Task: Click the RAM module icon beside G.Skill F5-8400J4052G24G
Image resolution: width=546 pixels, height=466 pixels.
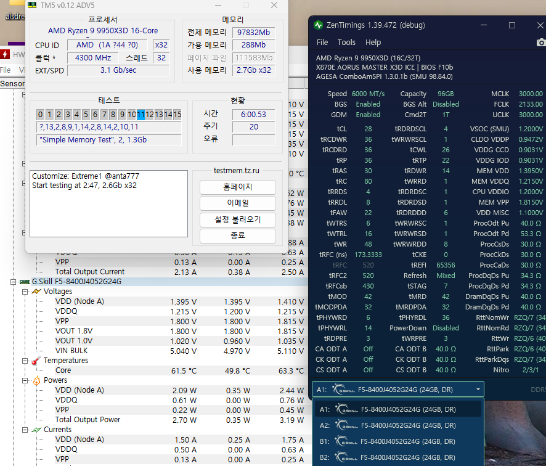Action: click(x=25, y=282)
